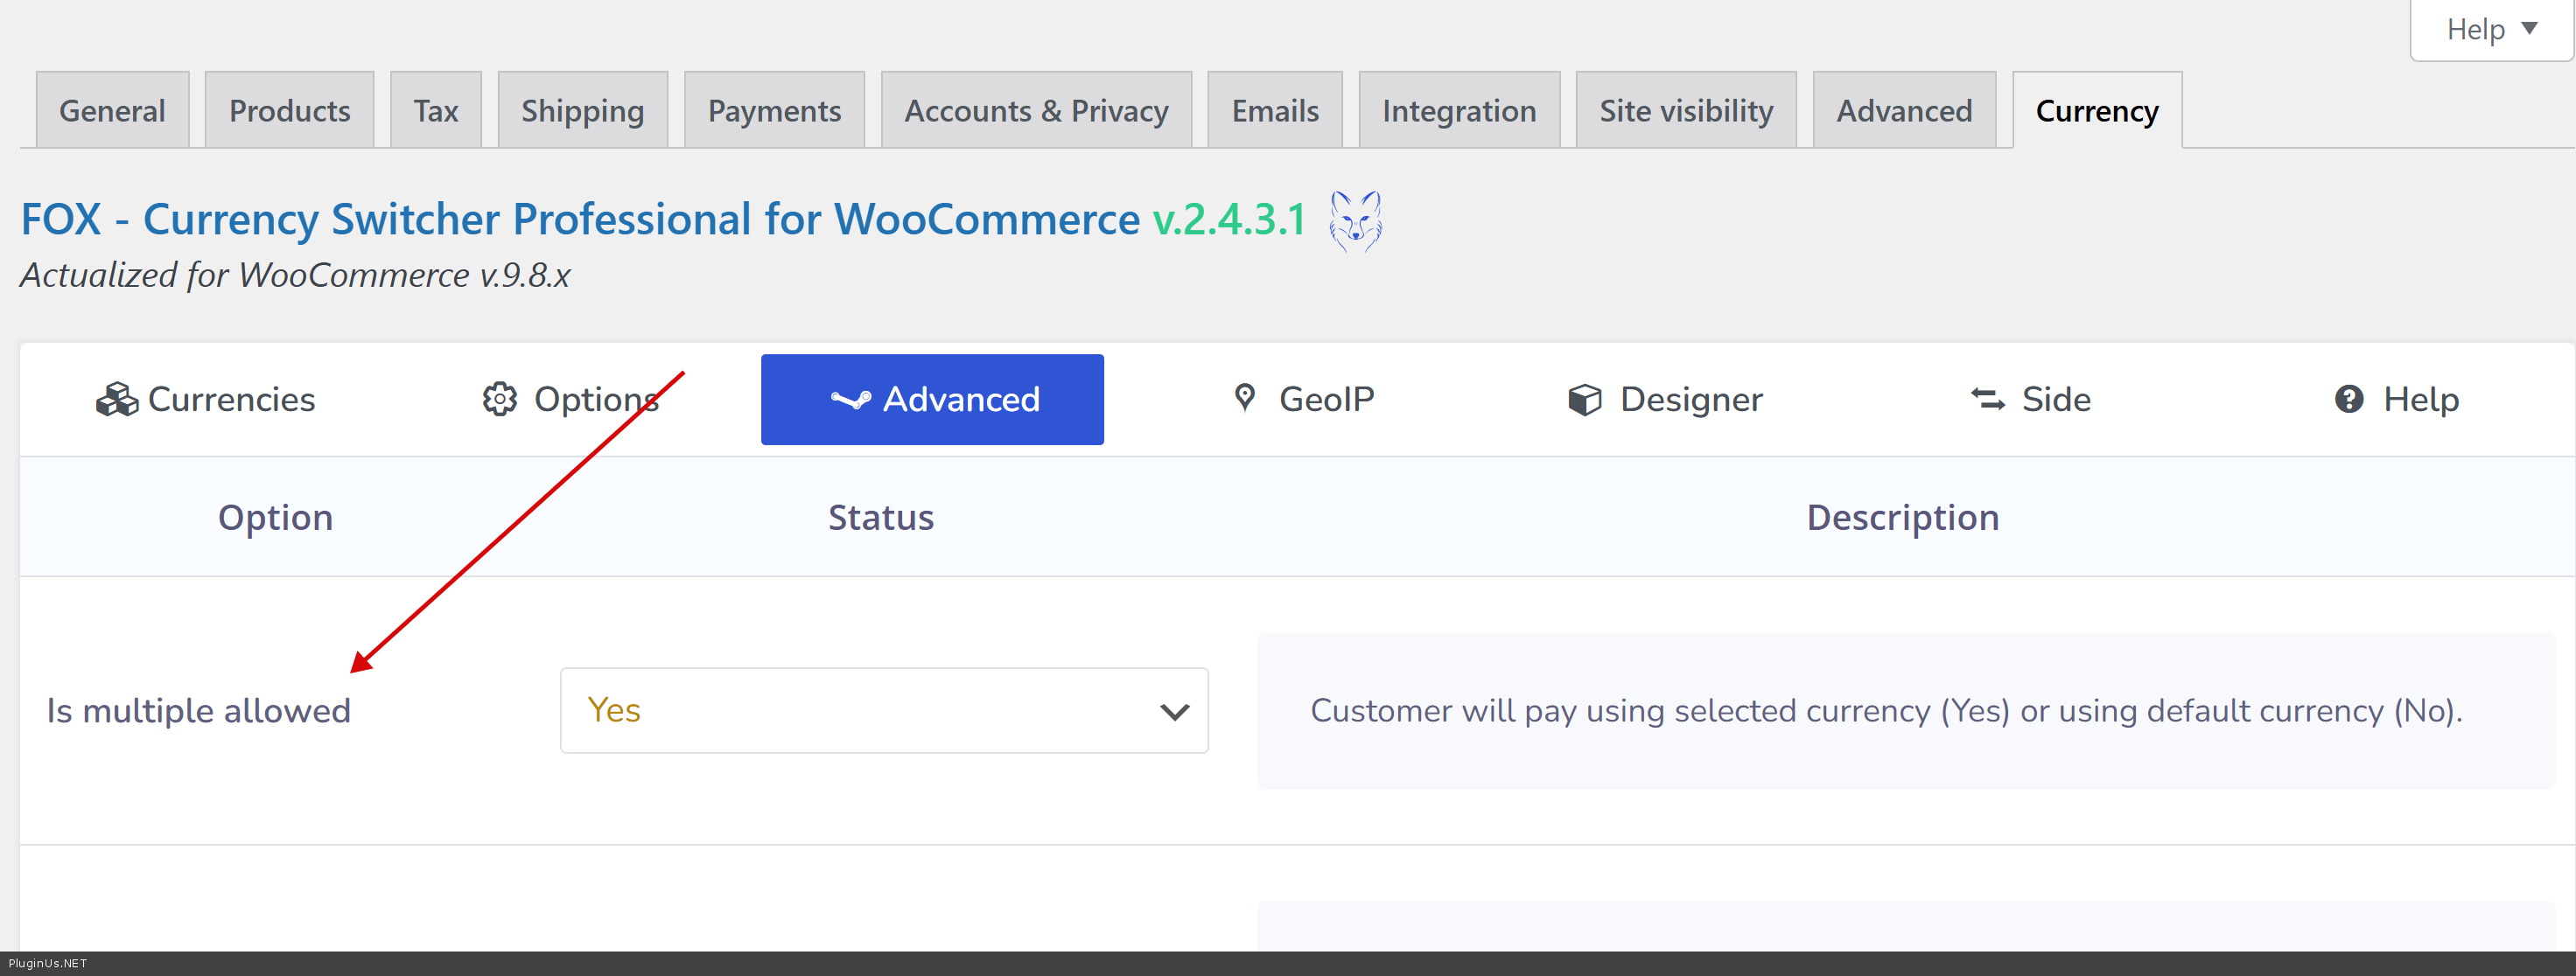This screenshot has width=2576, height=976.
Task: Switch to the General settings tab
Action: tap(112, 111)
